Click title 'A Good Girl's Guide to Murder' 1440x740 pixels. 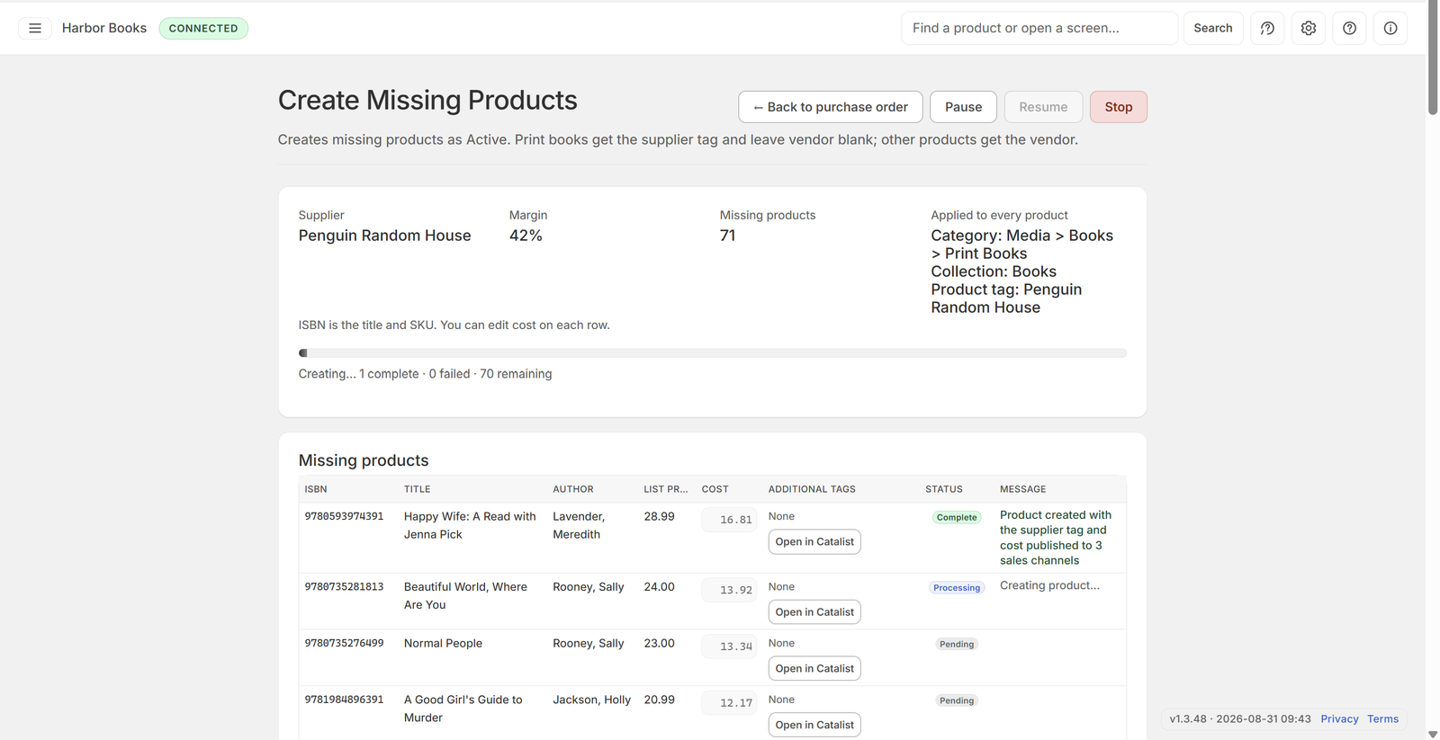pos(463,709)
